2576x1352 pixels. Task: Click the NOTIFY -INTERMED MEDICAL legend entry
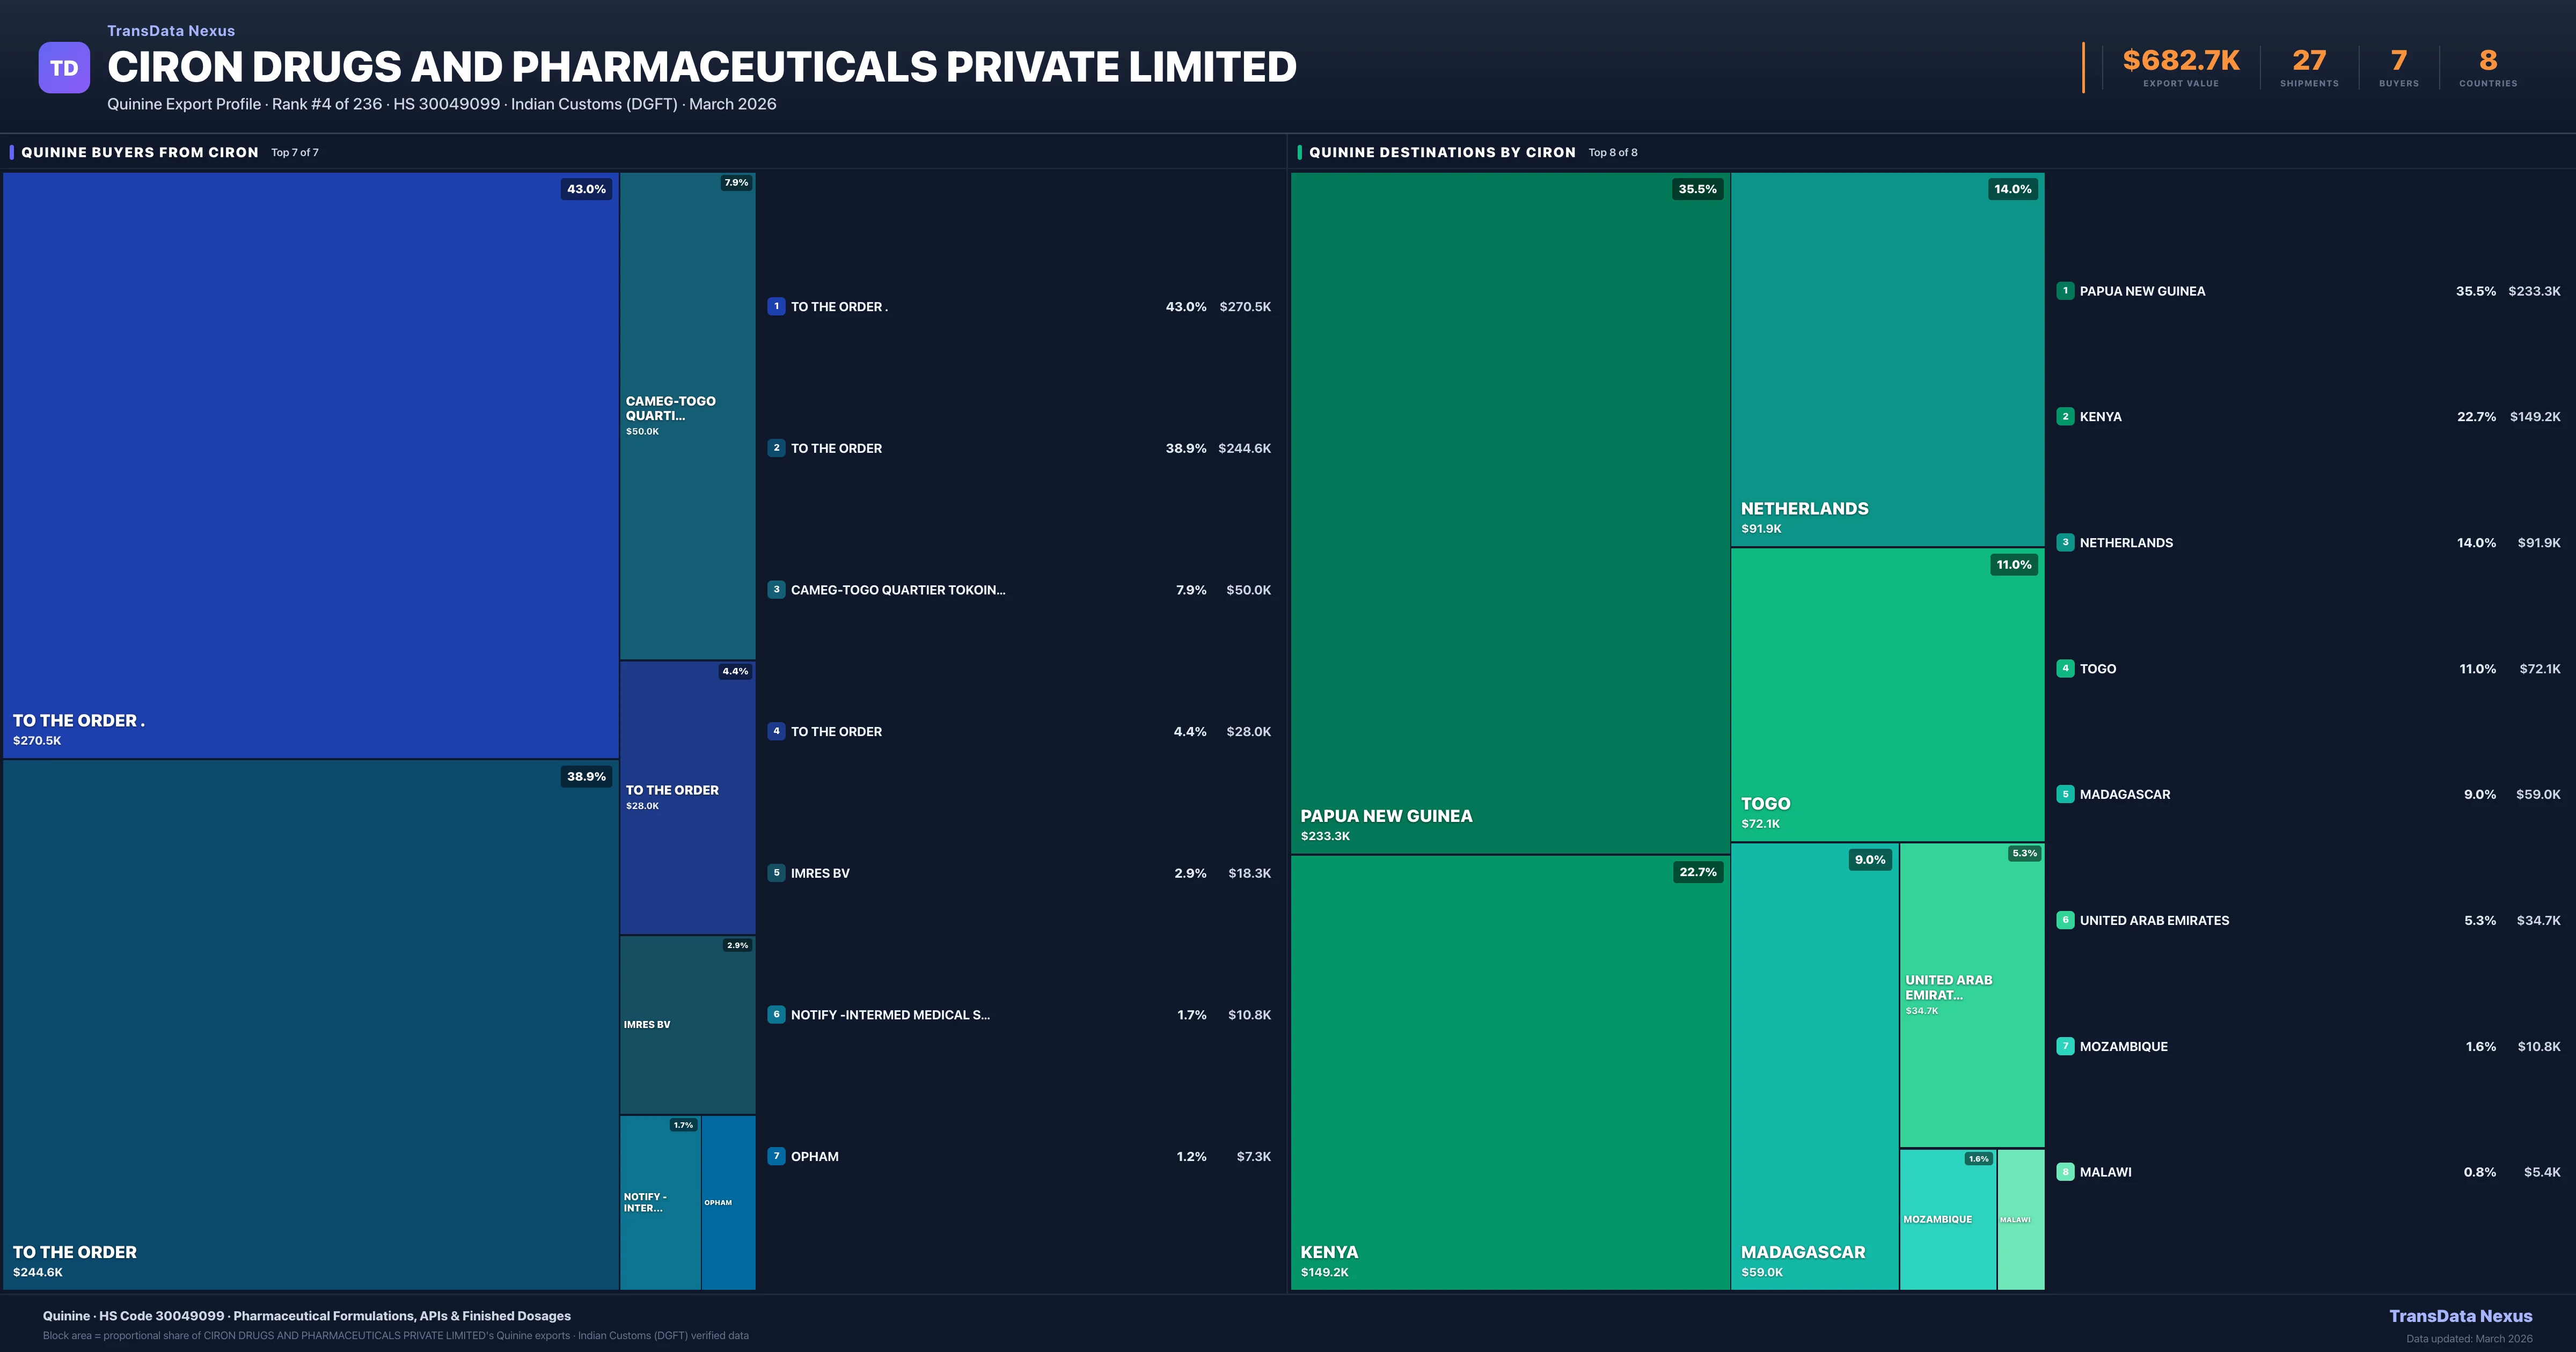click(x=889, y=1015)
